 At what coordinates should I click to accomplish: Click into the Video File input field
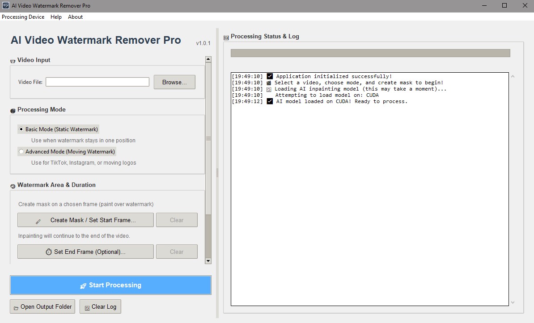[x=97, y=82]
